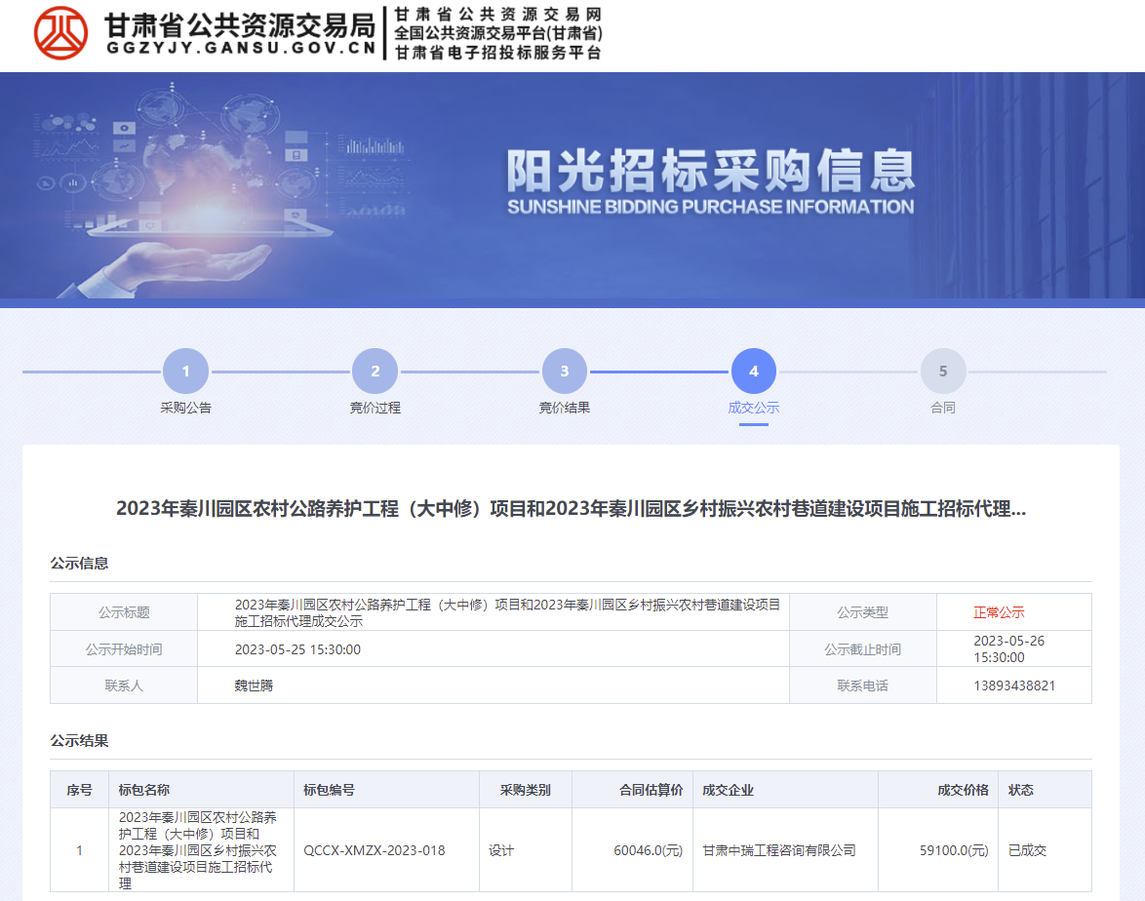The width and height of the screenshot is (1145, 901).
Task: Select step 1 circle 采购公告
Action: (x=185, y=371)
